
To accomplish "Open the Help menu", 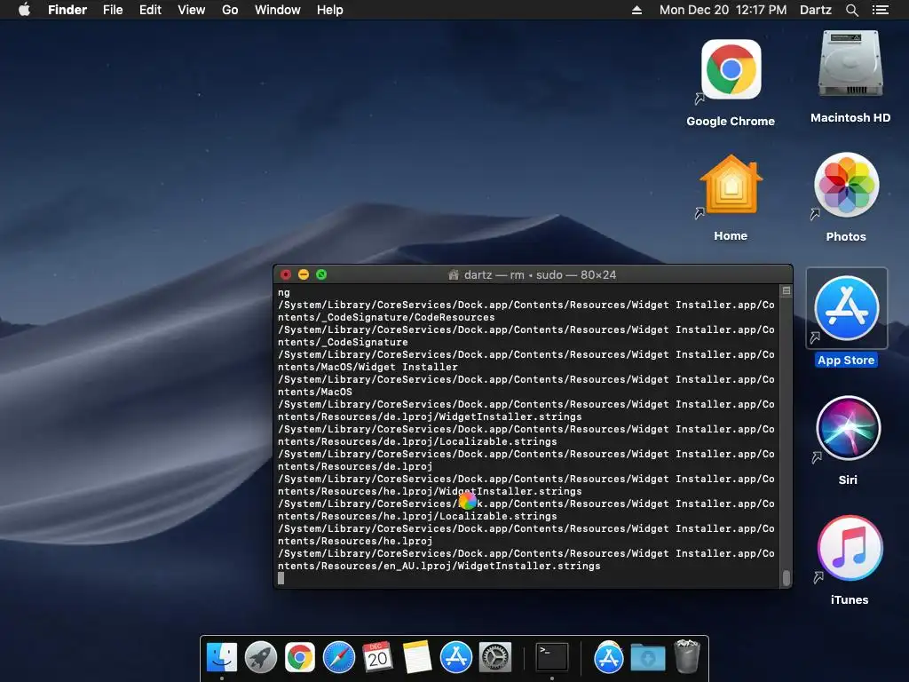I will coord(330,10).
